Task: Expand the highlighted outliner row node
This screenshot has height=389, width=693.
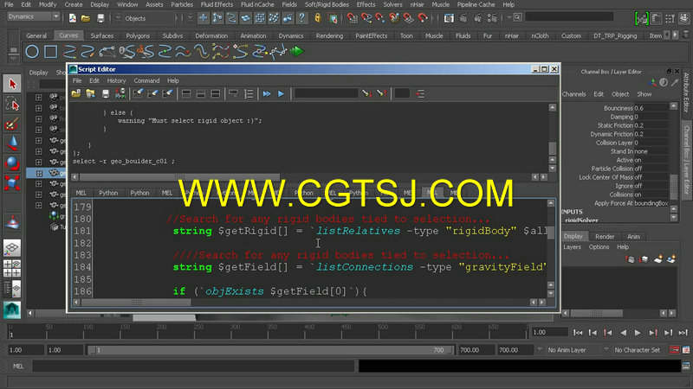Action: [x=39, y=173]
